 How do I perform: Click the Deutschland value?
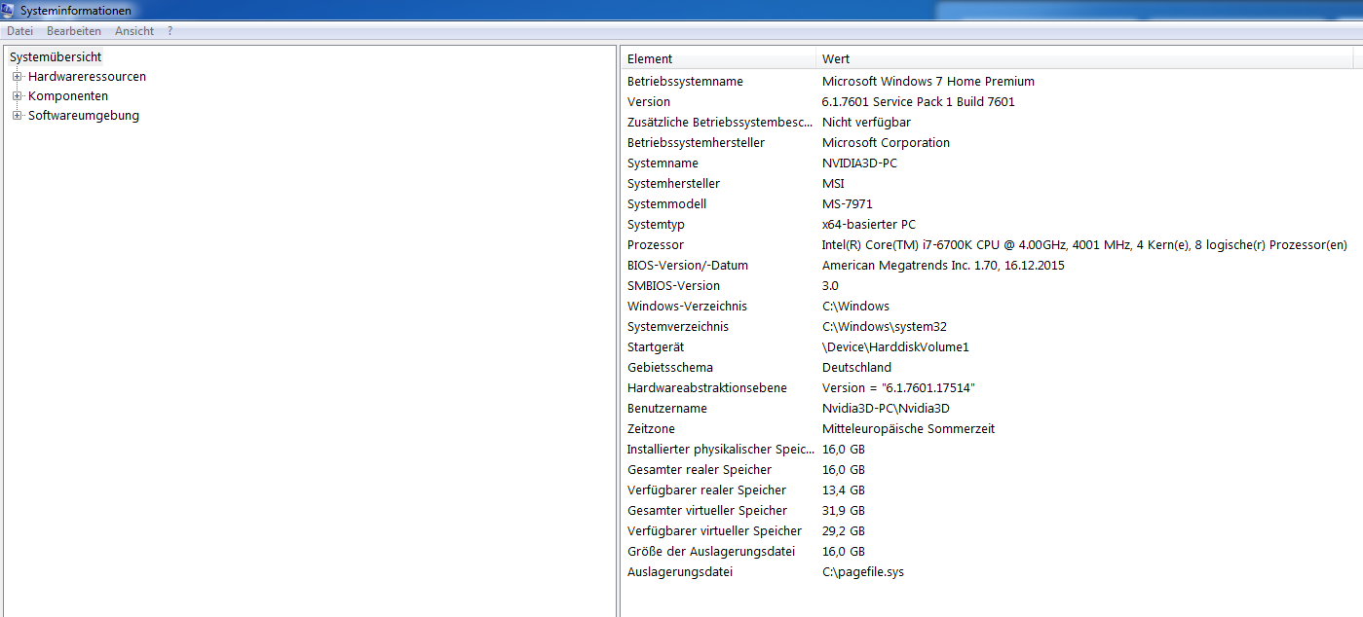coord(856,368)
